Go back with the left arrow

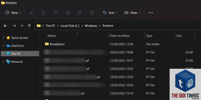click(x=5, y=26)
